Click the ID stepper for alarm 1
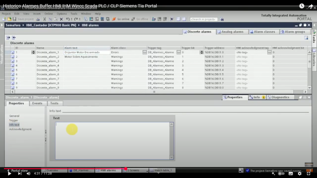The width and height of the screenshot is (317, 178). (33, 52)
